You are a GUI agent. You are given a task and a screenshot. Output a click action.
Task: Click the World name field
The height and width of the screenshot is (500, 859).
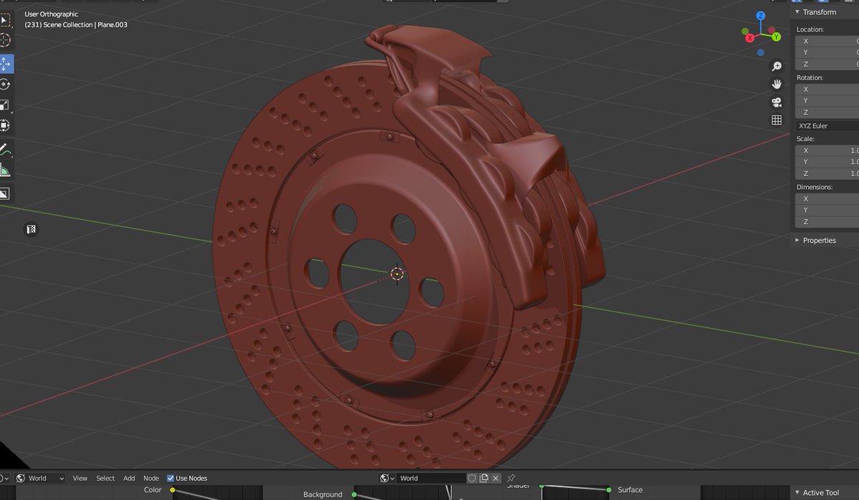pyautogui.click(x=432, y=478)
